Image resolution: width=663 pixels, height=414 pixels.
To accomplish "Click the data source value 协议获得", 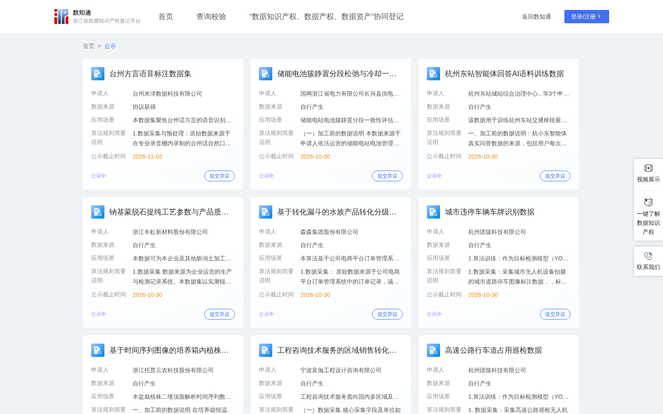I will point(144,107).
